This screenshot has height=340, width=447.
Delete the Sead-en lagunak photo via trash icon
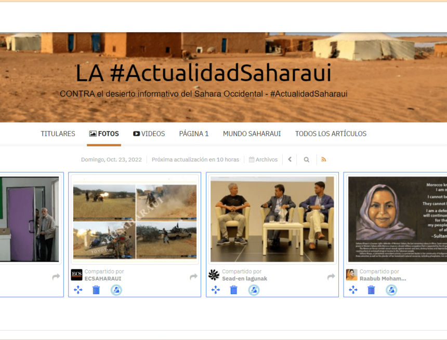(x=234, y=290)
